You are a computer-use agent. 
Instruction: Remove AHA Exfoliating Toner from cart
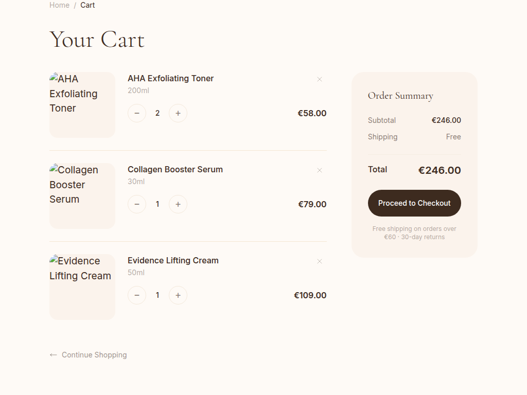pos(320,79)
